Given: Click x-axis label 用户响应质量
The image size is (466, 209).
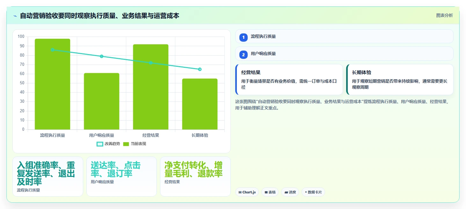Looking at the screenshot, I should 102,135.
